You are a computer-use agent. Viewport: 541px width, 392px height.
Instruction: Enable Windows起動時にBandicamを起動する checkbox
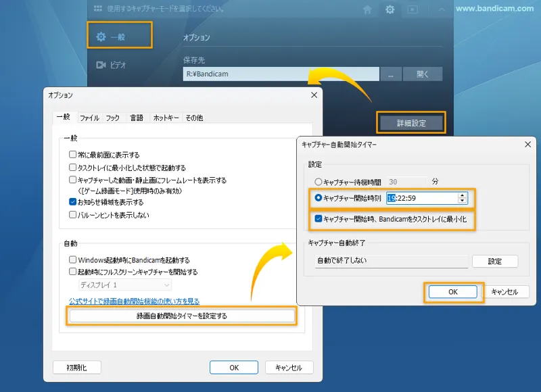coord(72,260)
